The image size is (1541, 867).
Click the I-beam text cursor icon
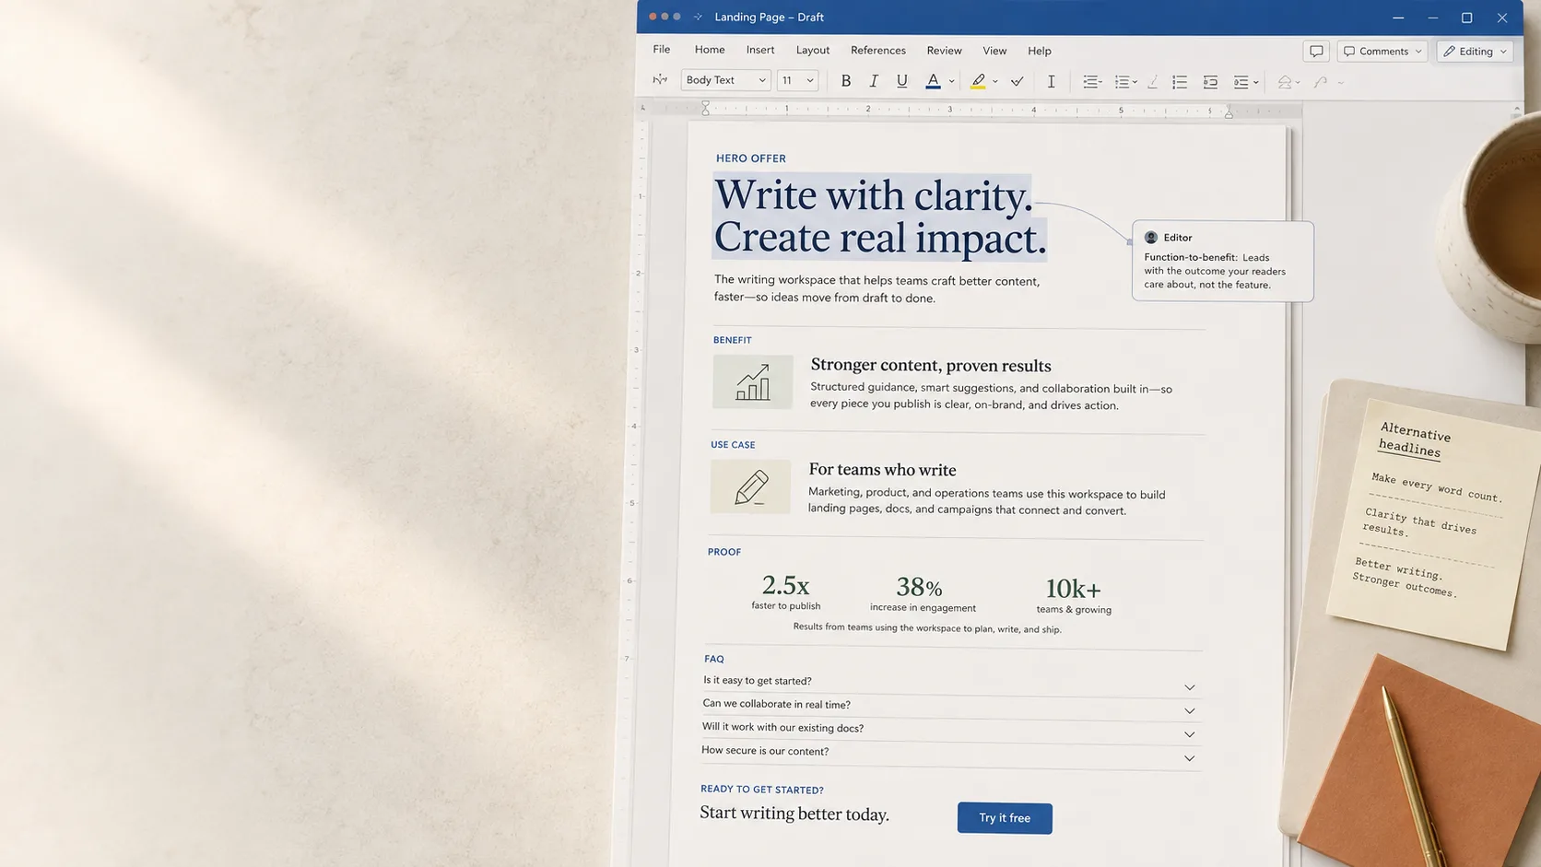pyautogui.click(x=1051, y=82)
